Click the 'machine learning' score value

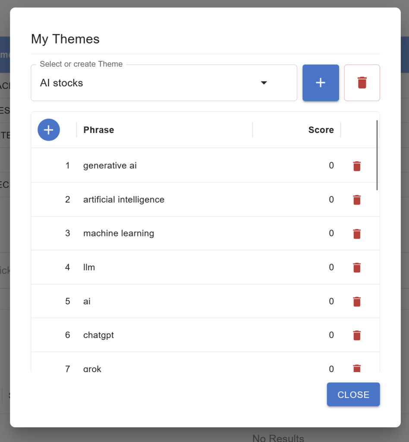pos(331,234)
